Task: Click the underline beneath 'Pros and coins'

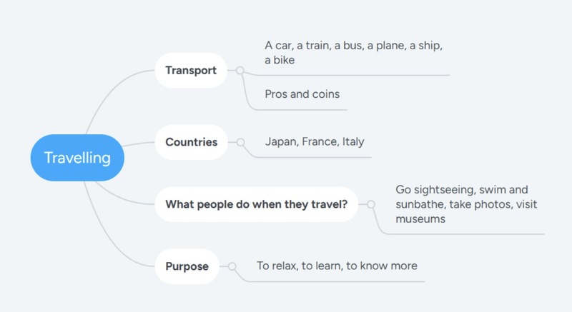Action: click(x=301, y=109)
